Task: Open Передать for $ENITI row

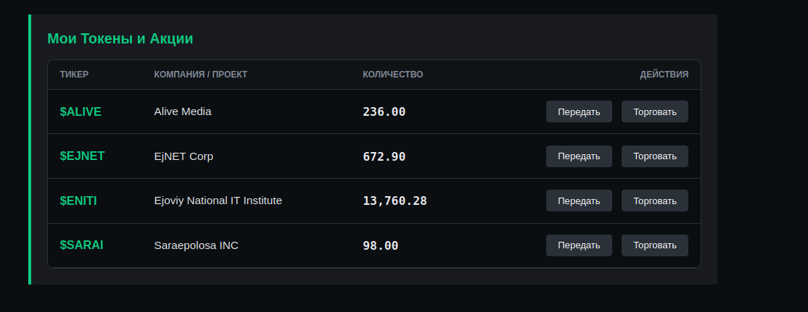Action: coord(579,201)
